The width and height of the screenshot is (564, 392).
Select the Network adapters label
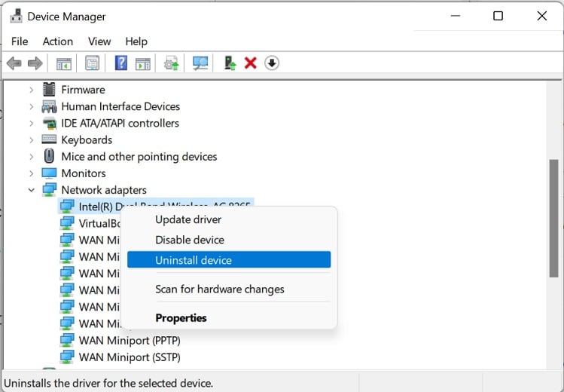tap(104, 190)
